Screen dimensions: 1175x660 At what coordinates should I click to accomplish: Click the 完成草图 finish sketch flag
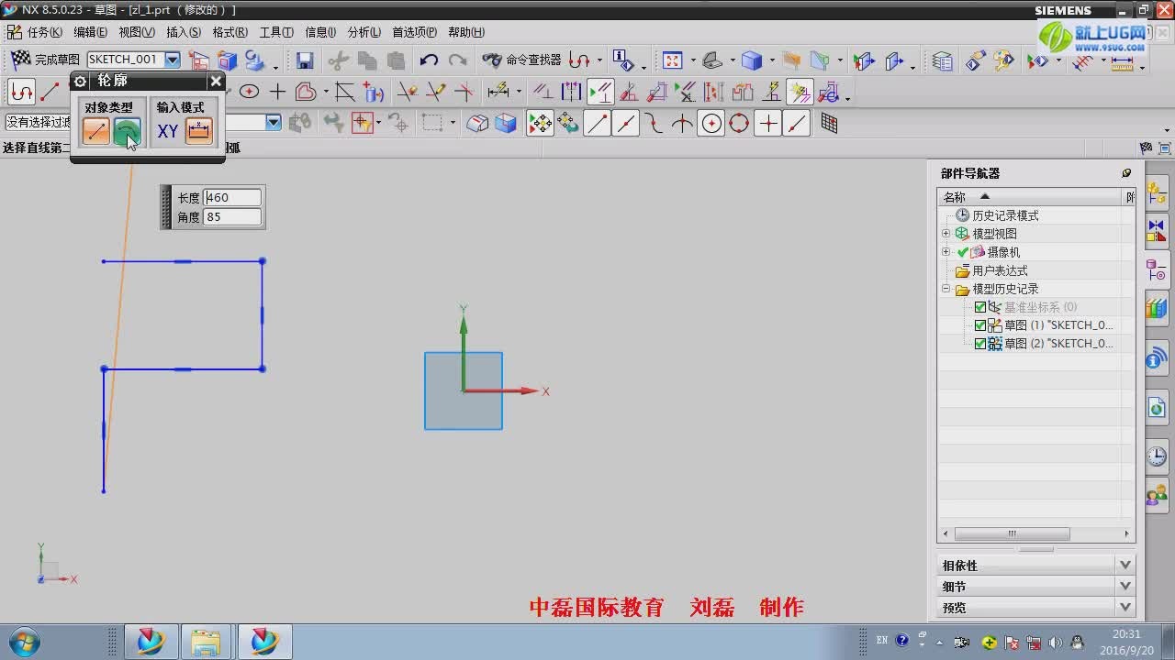click(44, 60)
